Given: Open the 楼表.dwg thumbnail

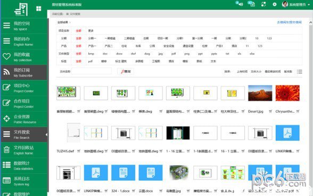Looking at the screenshot, I should (151, 93).
